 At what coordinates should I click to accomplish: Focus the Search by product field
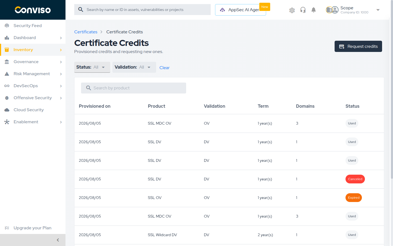[133, 88]
